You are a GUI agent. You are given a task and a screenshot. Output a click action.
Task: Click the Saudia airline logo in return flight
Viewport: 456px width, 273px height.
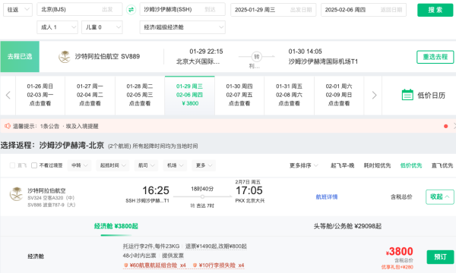[x=16, y=194]
